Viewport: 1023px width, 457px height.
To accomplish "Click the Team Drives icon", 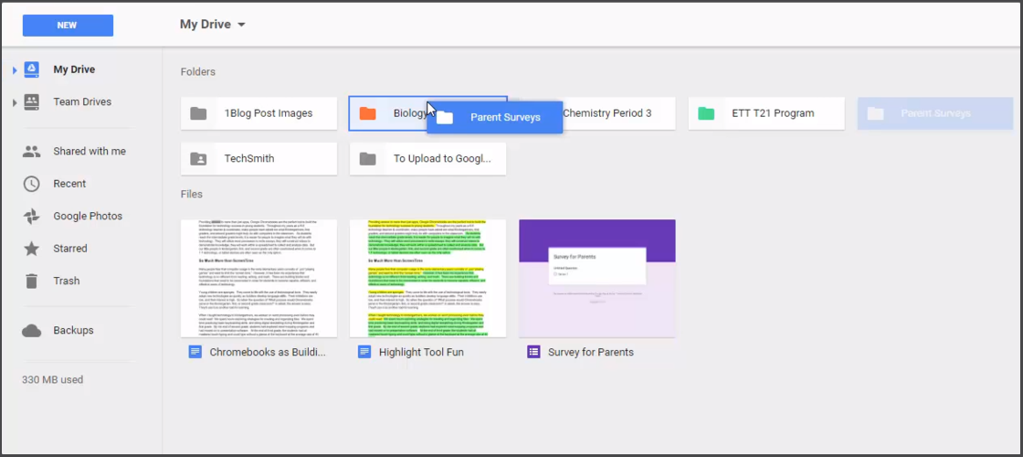I will click(31, 101).
